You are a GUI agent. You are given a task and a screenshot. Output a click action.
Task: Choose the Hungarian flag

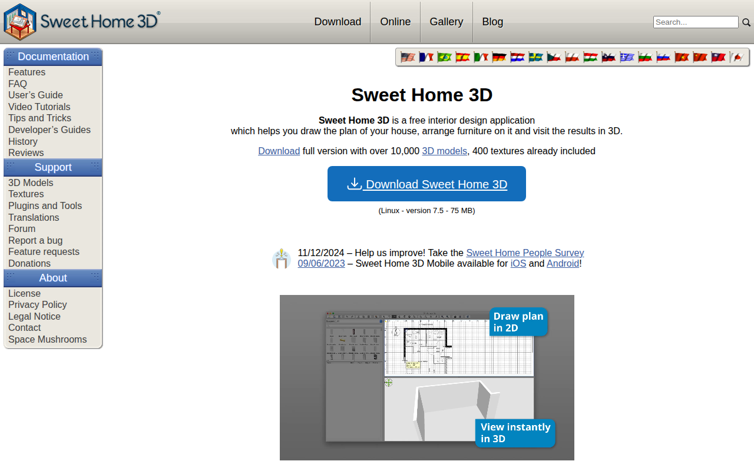click(590, 57)
